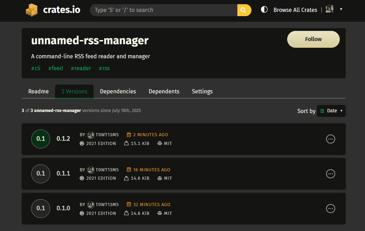Open Browse All Crates link
This screenshot has width=365, height=231.
click(x=295, y=10)
